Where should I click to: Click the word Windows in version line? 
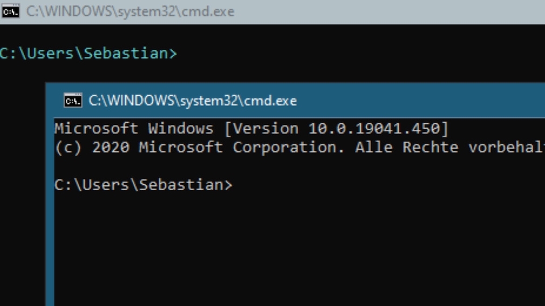pos(181,129)
